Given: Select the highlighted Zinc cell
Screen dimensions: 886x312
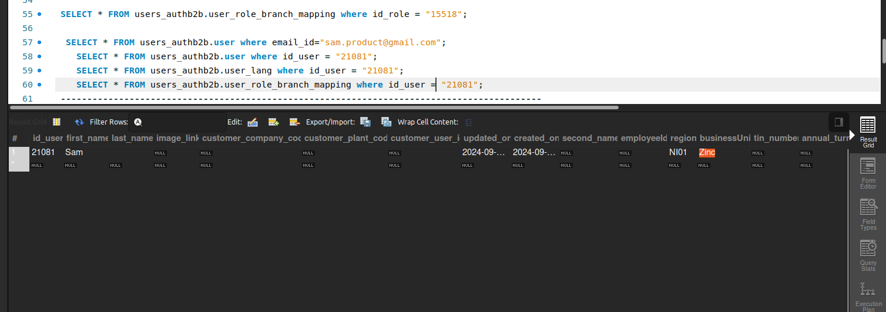Looking at the screenshot, I should coord(707,153).
